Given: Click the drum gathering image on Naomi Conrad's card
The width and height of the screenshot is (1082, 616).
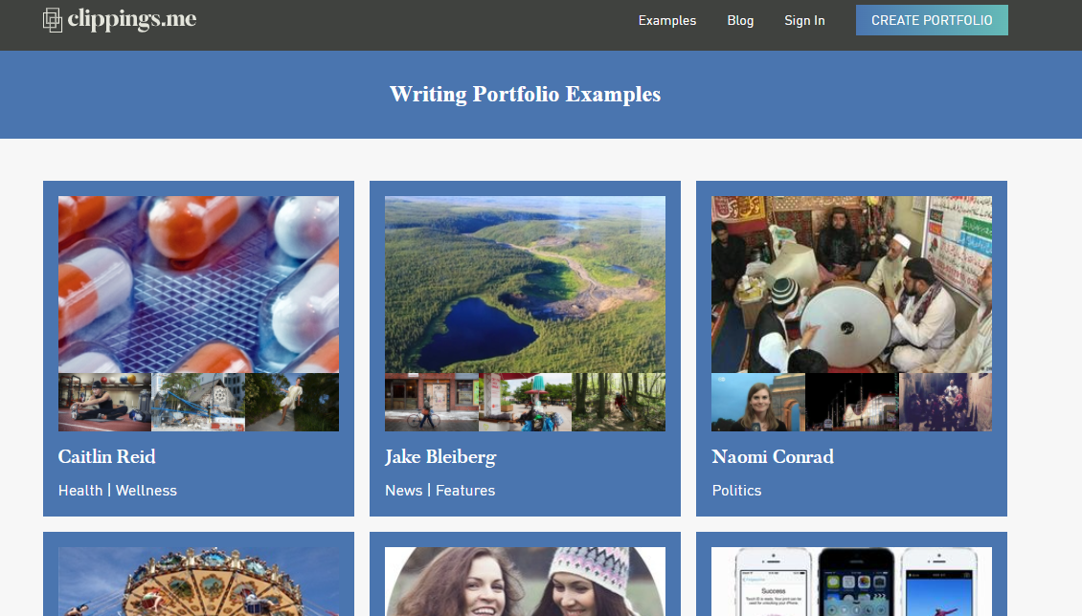Looking at the screenshot, I should 851,285.
